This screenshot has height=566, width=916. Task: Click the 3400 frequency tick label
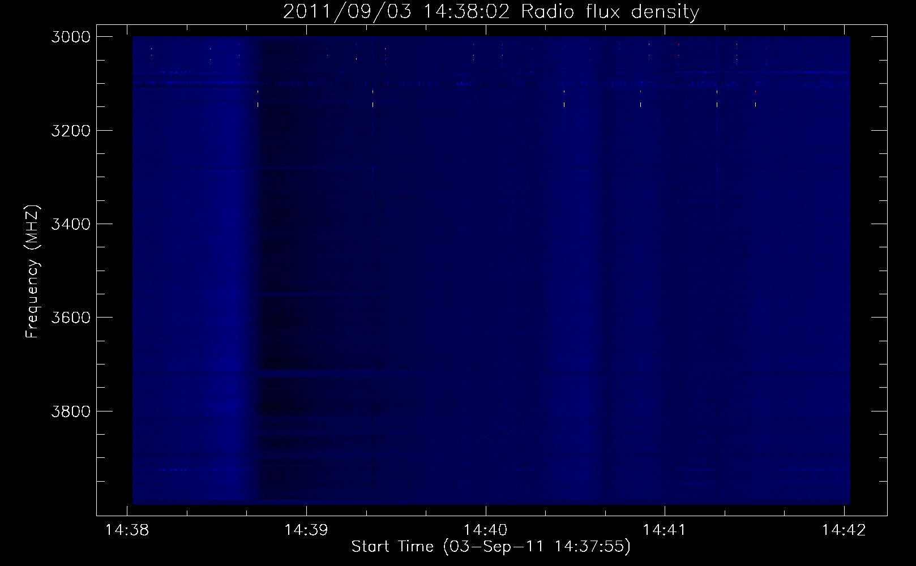71,224
